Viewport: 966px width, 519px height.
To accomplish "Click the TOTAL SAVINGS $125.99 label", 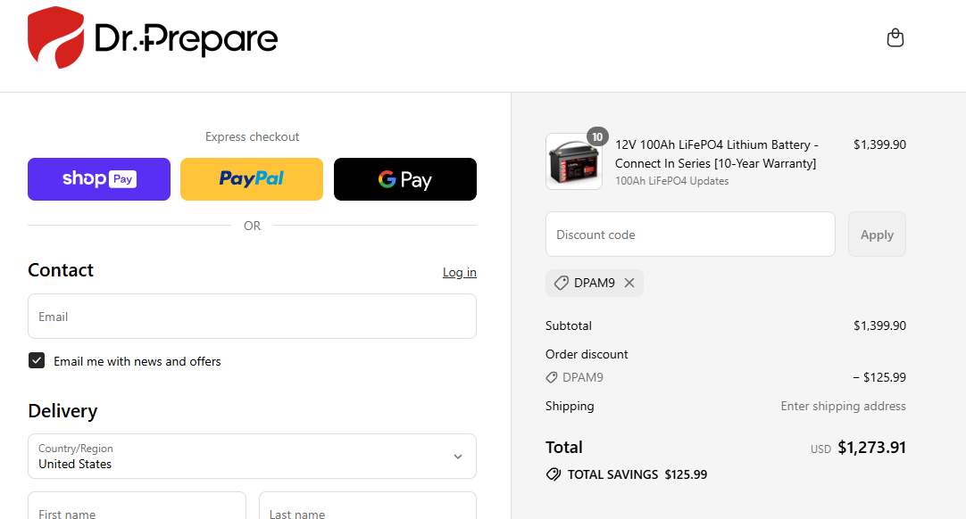I will click(637, 474).
